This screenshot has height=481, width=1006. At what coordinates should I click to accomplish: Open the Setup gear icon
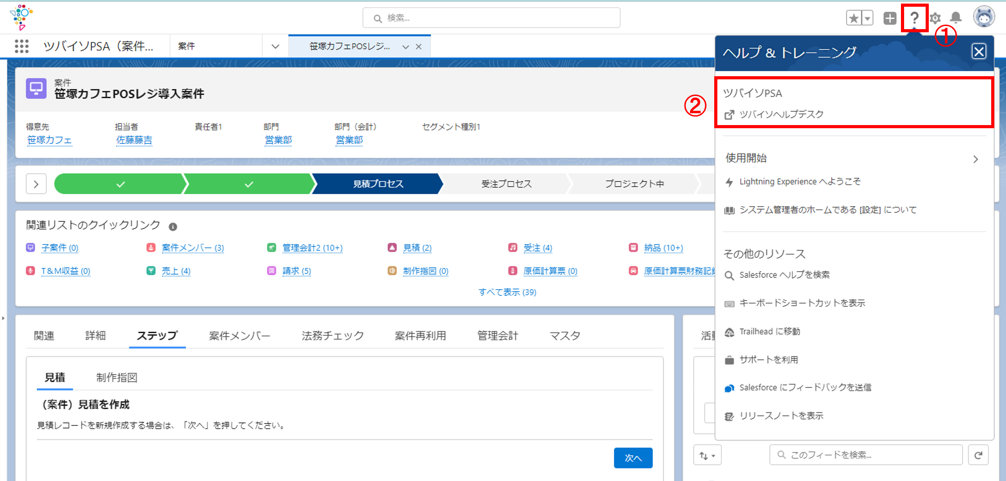(935, 18)
